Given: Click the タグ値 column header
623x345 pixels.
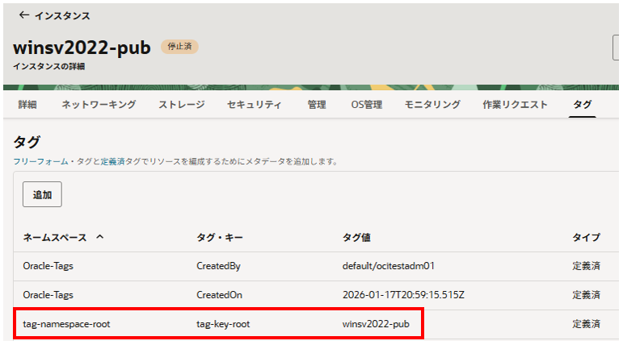Looking at the screenshot, I should pos(357,238).
